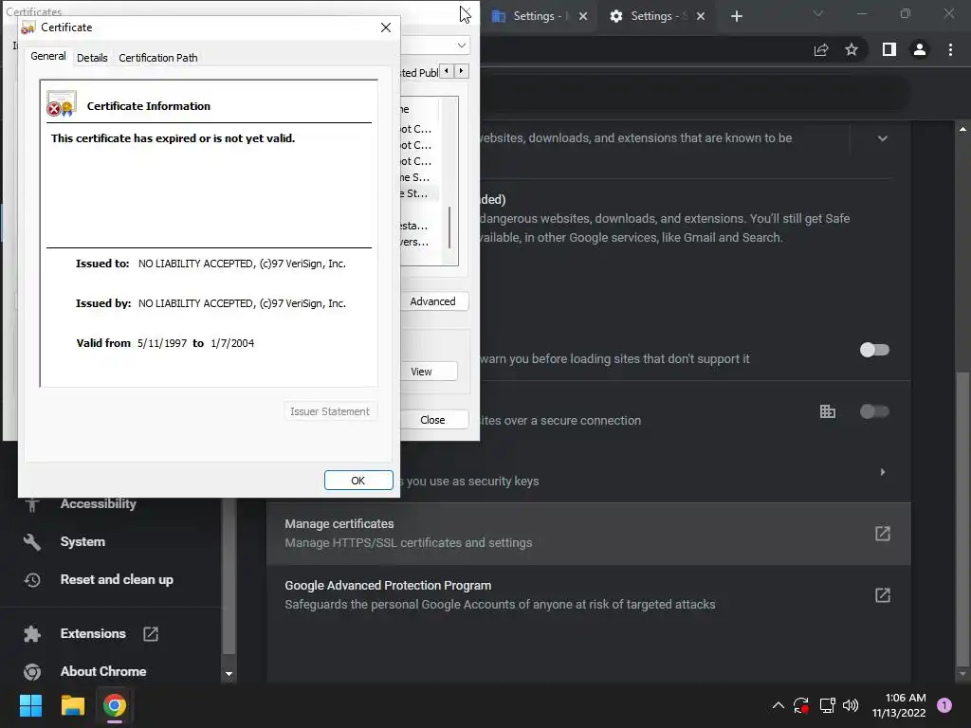971x728 pixels.
Task: Open the Chrome profile avatar menu
Action: tap(920, 49)
